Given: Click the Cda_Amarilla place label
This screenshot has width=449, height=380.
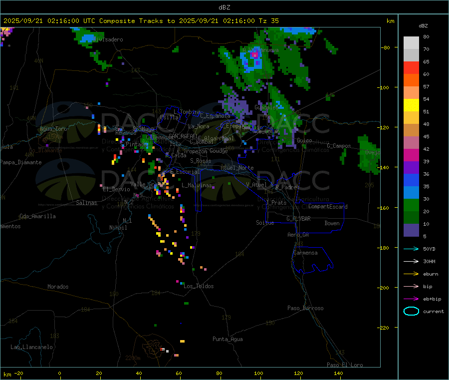Looking at the screenshot, I should pyautogui.click(x=37, y=216).
